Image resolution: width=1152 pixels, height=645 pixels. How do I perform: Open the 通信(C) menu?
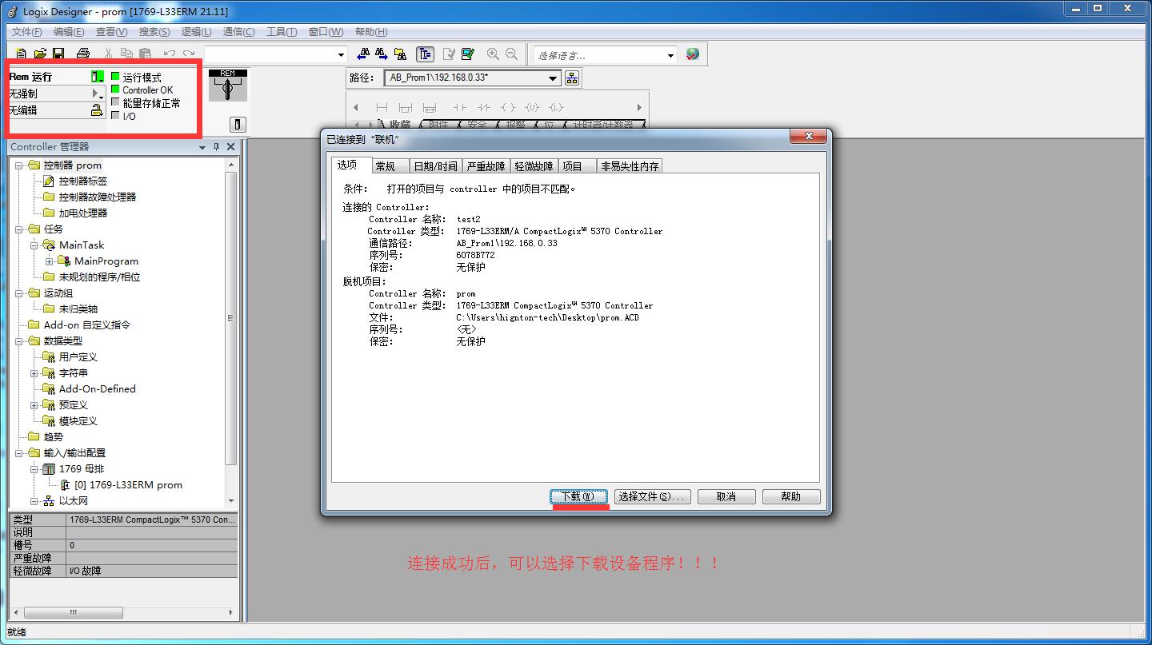pyautogui.click(x=240, y=32)
